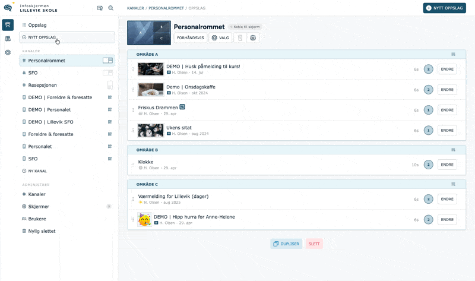Open the library books icon in left rail

8,39
